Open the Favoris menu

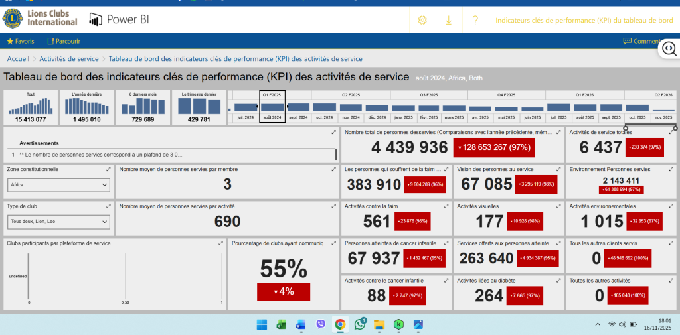click(x=21, y=41)
